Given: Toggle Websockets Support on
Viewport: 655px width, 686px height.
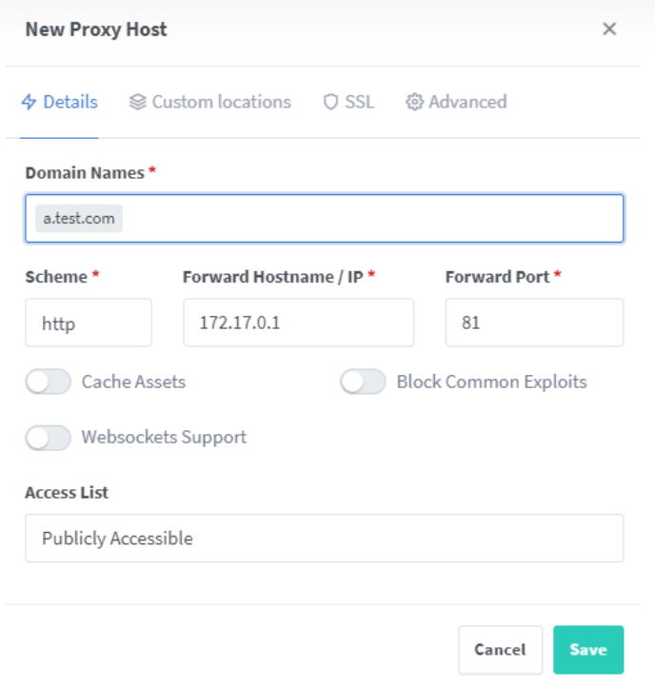Looking at the screenshot, I should pyautogui.click(x=49, y=438).
